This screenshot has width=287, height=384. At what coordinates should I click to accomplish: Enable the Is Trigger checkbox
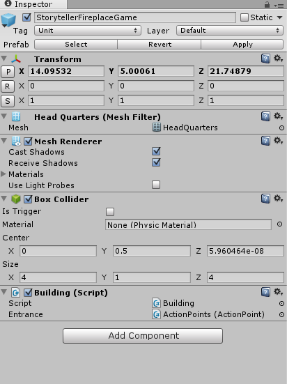(x=110, y=212)
